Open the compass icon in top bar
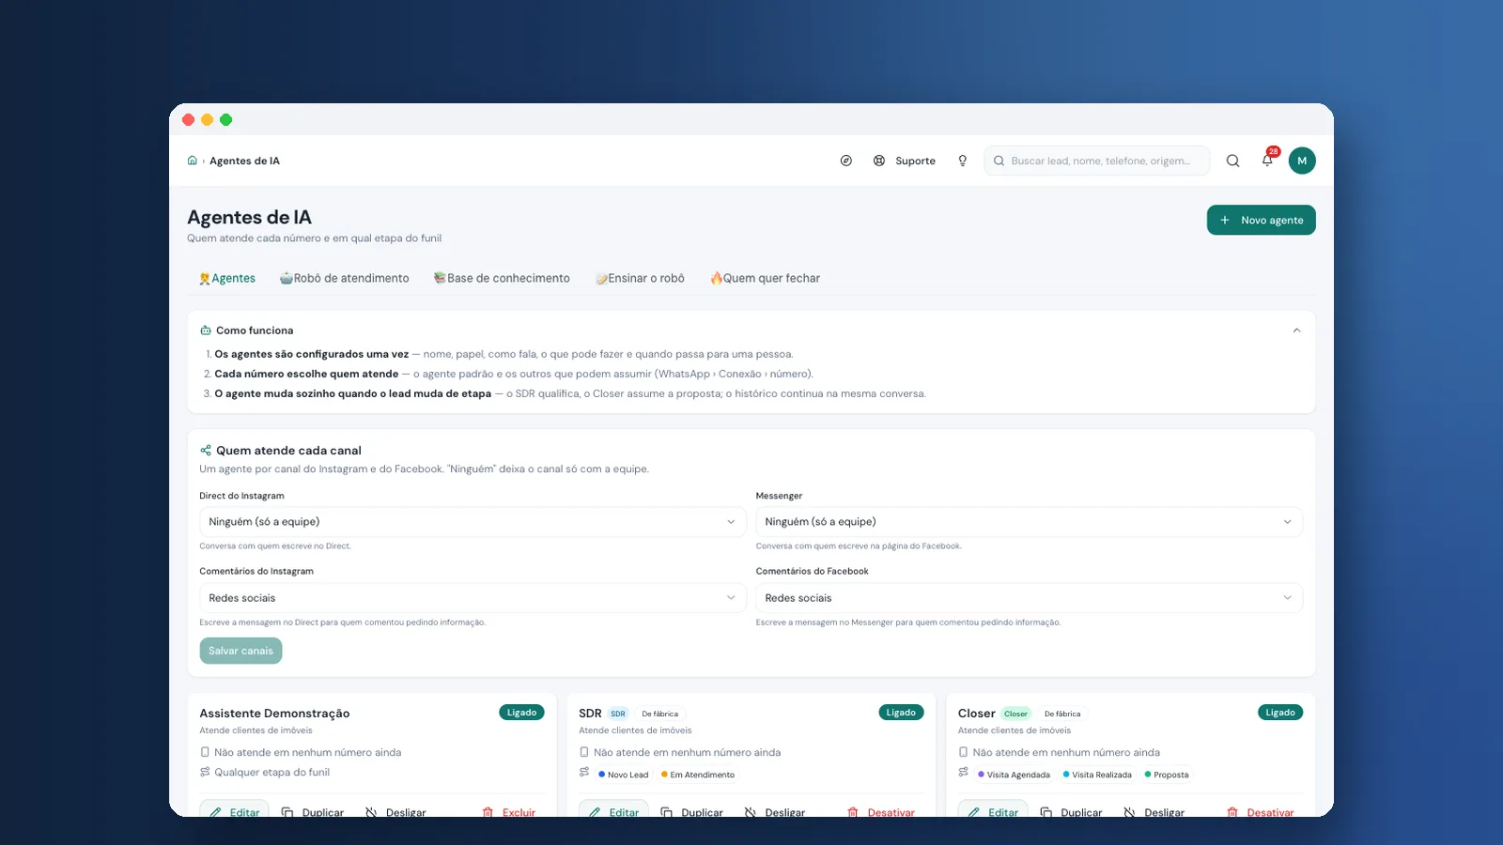The image size is (1503, 845). pos(846,161)
